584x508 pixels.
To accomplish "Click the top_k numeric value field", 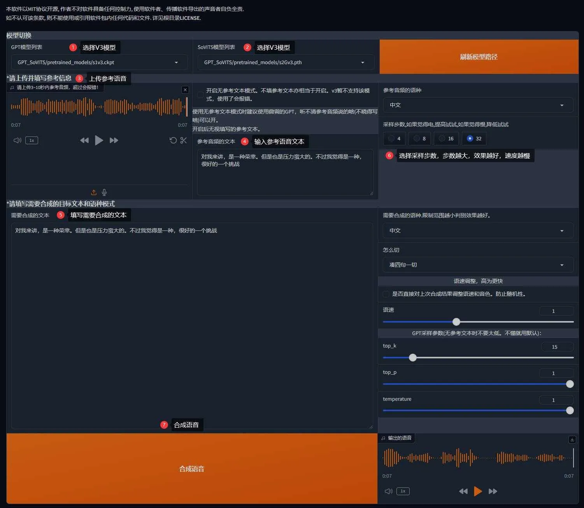I will pos(558,347).
